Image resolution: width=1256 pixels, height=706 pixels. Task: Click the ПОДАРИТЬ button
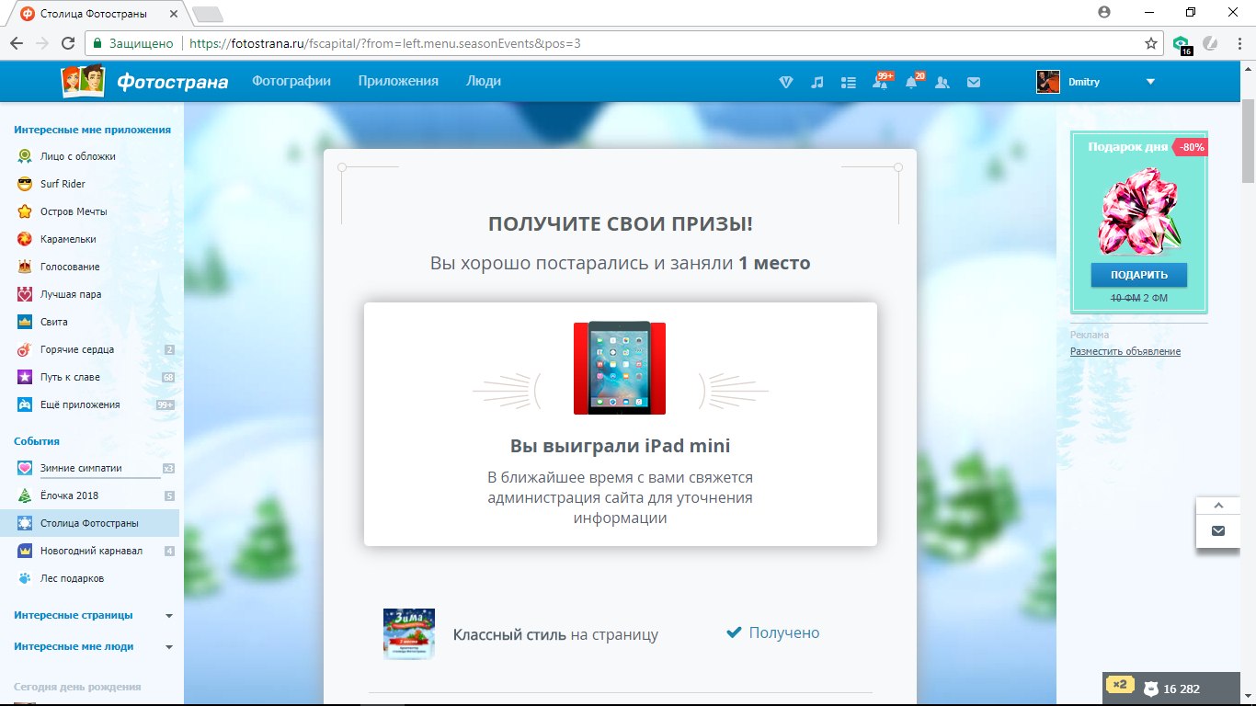(1139, 275)
